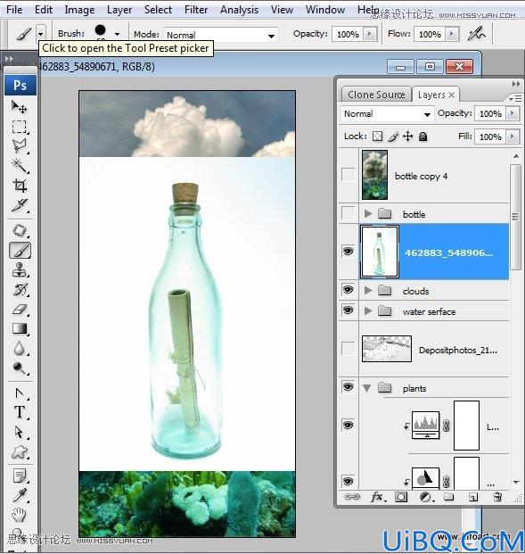525x554 pixels.
Task: Hide the water serface group
Action: [349, 310]
